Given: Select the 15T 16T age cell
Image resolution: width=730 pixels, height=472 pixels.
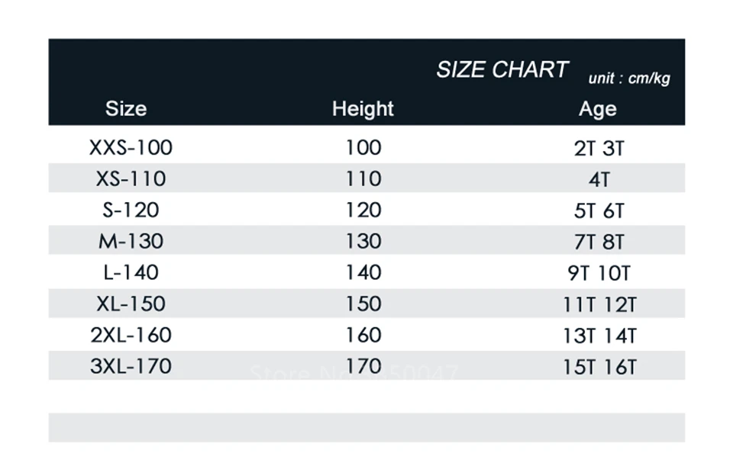Looking at the screenshot, I should pyautogui.click(x=599, y=368).
